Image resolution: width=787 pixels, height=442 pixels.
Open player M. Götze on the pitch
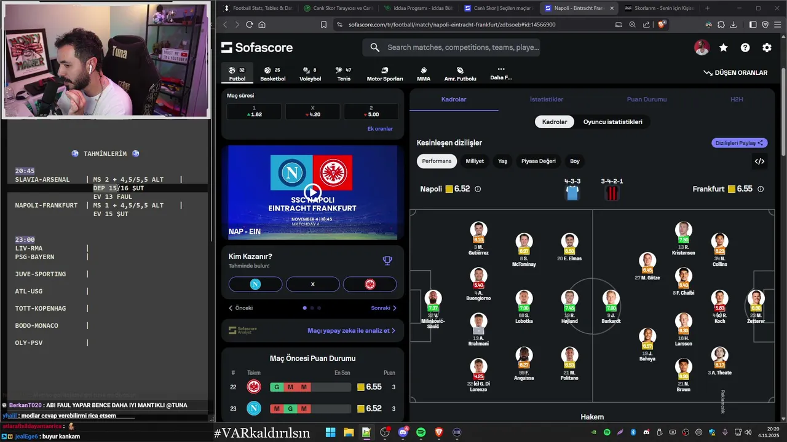click(x=647, y=266)
